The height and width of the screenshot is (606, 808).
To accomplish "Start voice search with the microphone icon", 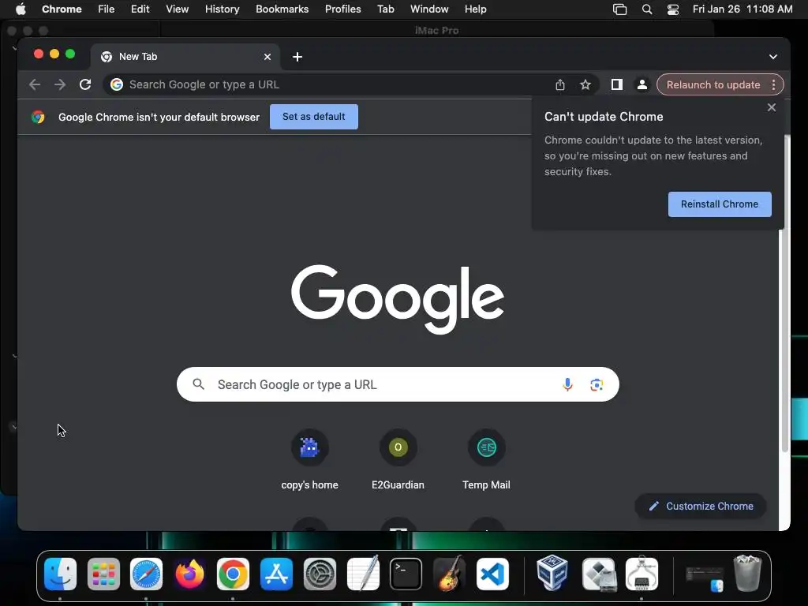I will coord(567,384).
